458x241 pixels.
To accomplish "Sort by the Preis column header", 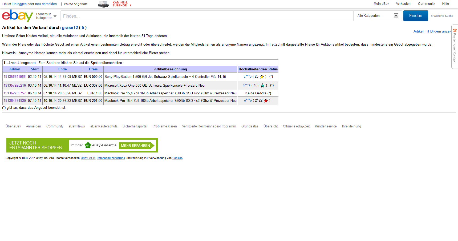I will (93, 69).
